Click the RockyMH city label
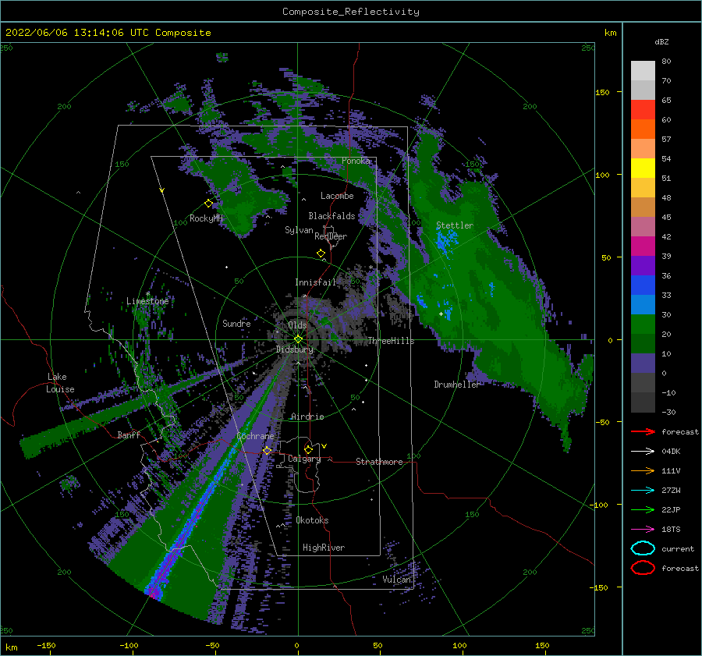This screenshot has height=656, width=702. coord(206,218)
